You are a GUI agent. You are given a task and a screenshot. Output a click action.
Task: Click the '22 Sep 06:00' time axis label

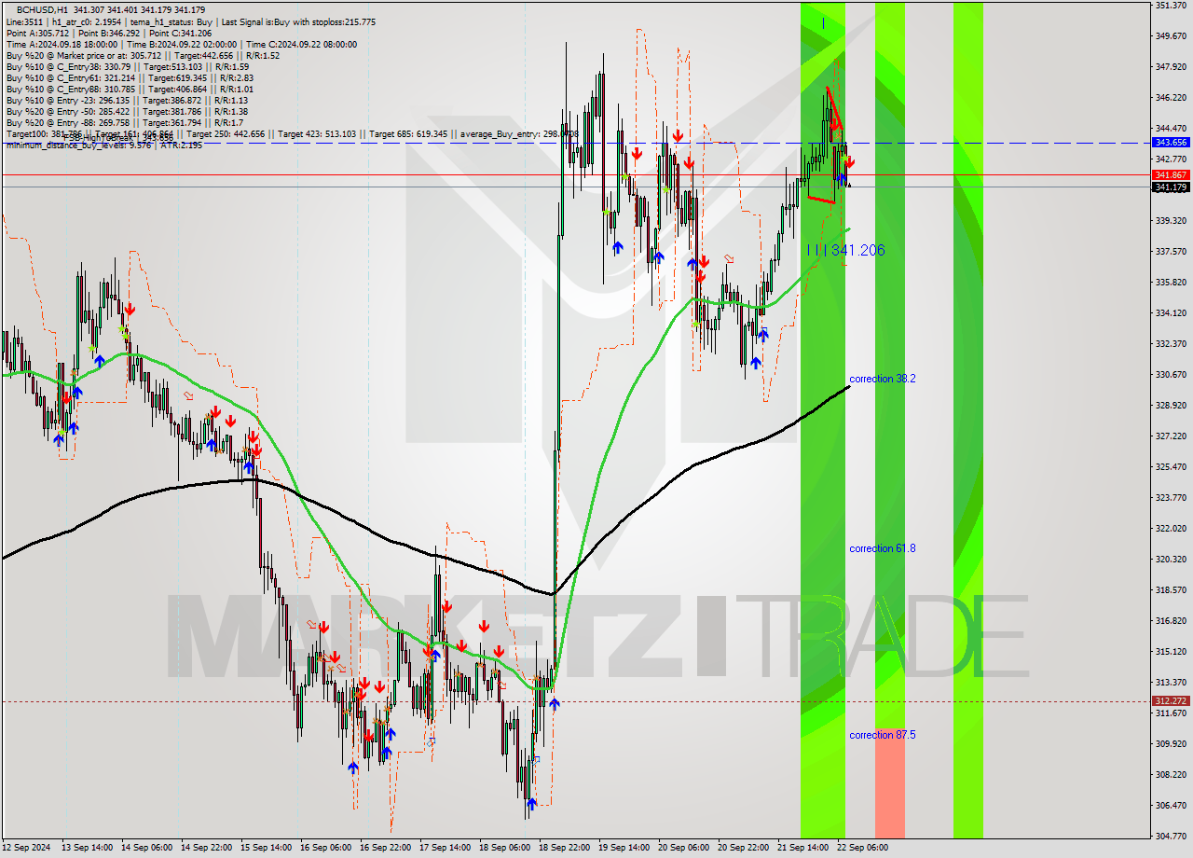(862, 848)
